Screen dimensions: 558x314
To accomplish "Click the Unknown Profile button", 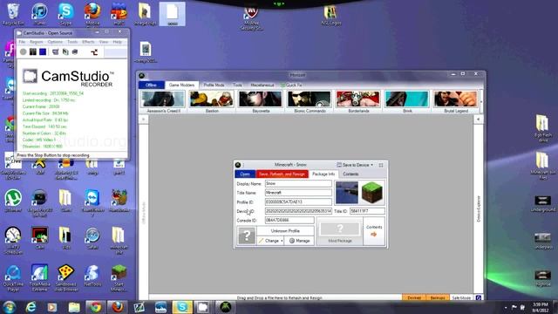I will click(285, 230).
